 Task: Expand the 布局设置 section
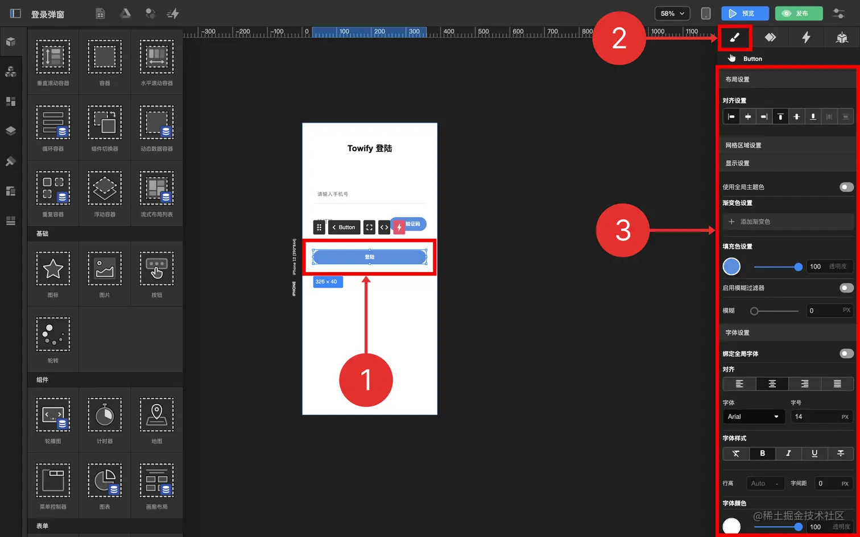[x=787, y=80]
